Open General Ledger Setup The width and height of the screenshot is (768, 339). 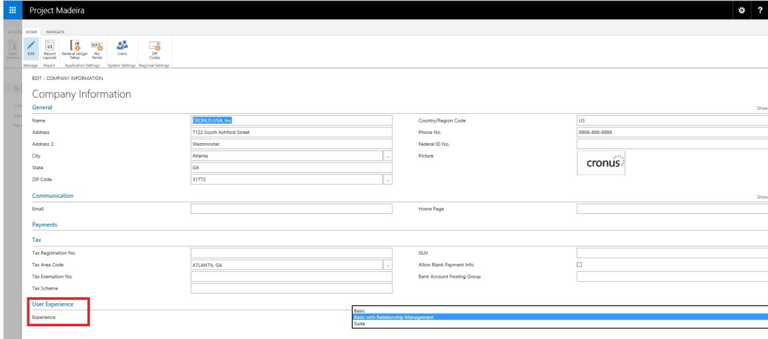pos(74,49)
